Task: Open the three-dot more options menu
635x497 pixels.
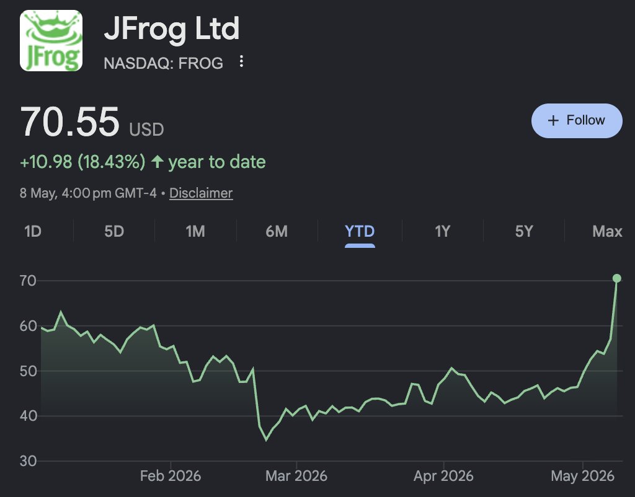Action: pos(241,61)
